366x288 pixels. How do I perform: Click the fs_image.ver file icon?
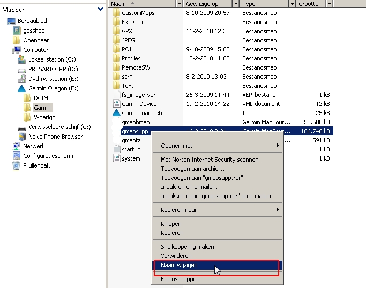click(x=116, y=95)
